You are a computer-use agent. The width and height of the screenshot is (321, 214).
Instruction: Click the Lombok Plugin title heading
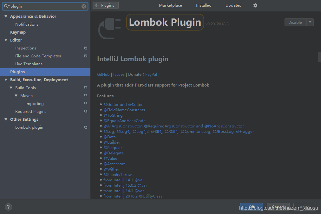(x=165, y=22)
